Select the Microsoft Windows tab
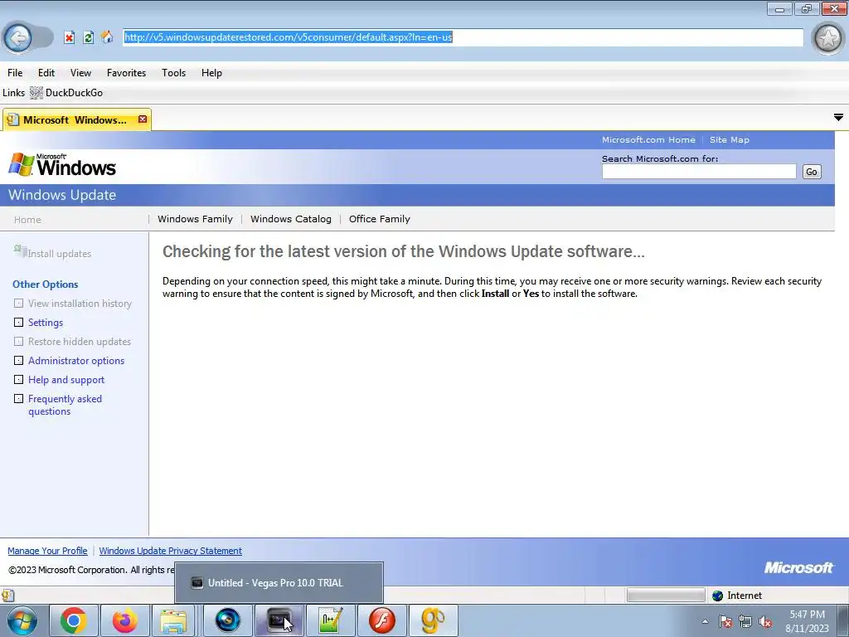The height and width of the screenshot is (637, 849). click(75, 119)
